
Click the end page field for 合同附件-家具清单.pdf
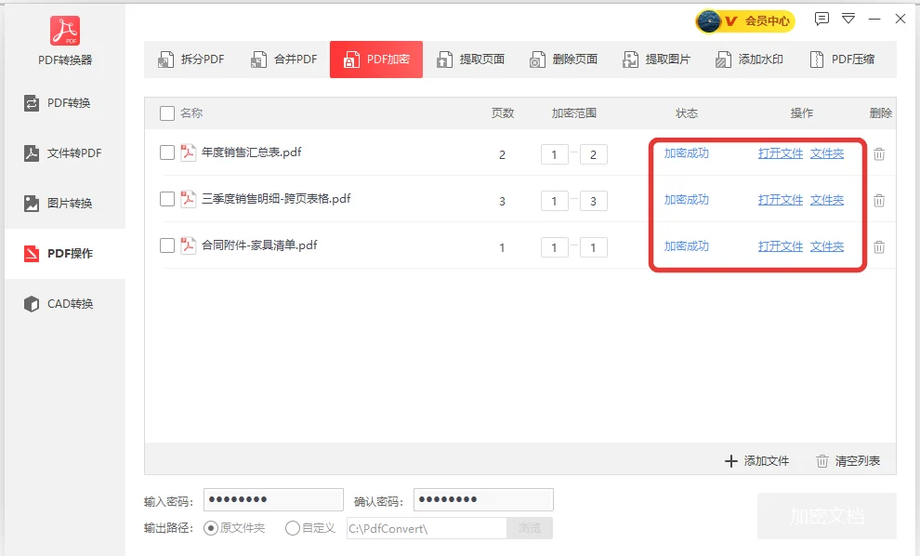593,247
